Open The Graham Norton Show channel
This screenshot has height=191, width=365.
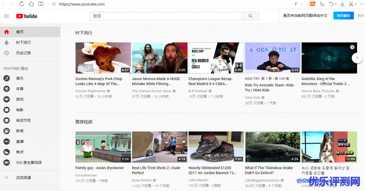151,91
